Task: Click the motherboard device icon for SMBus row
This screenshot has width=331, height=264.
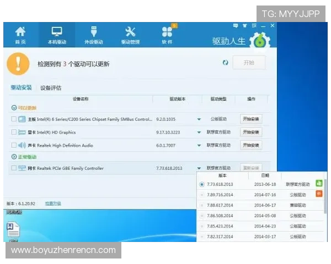Action: (22, 119)
